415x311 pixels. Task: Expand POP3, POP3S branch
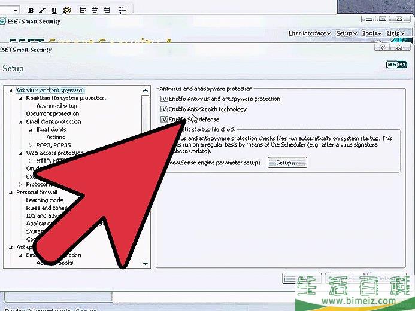click(x=30, y=145)
